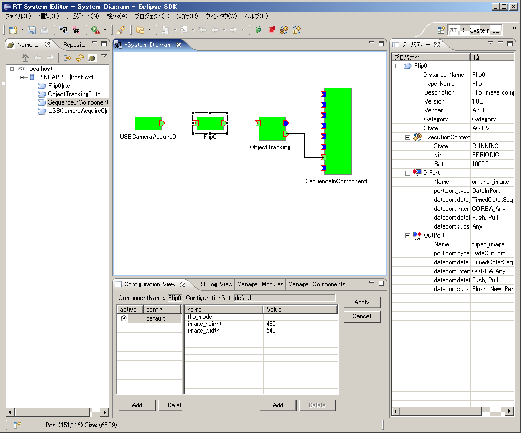The image size is (521, 433).
Task: Click the Apply button
Action: click(x=362, y=302)
